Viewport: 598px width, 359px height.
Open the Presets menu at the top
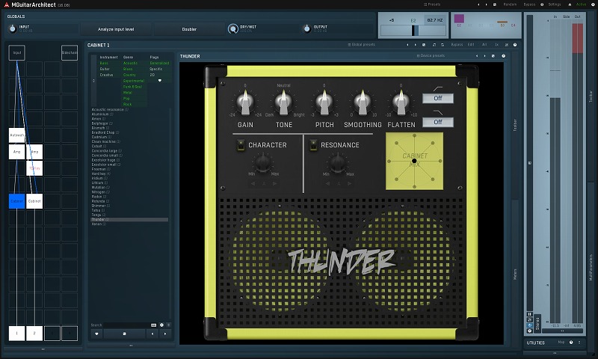coord(432,4)
